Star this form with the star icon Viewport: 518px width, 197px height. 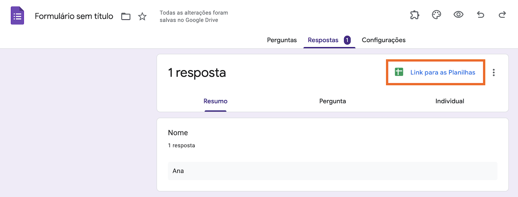tap(142, 17)
